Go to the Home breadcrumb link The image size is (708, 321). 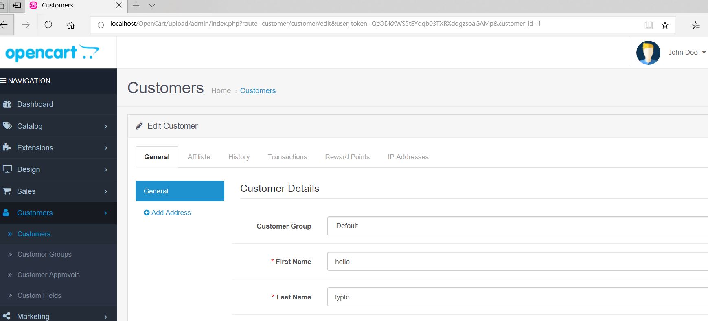(x=221, y=91)
